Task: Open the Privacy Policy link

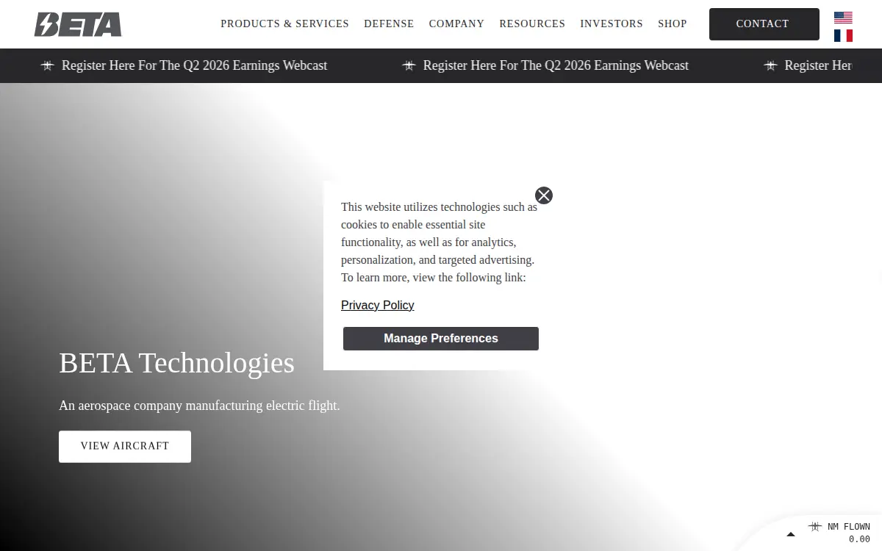Action: (378, 305)
